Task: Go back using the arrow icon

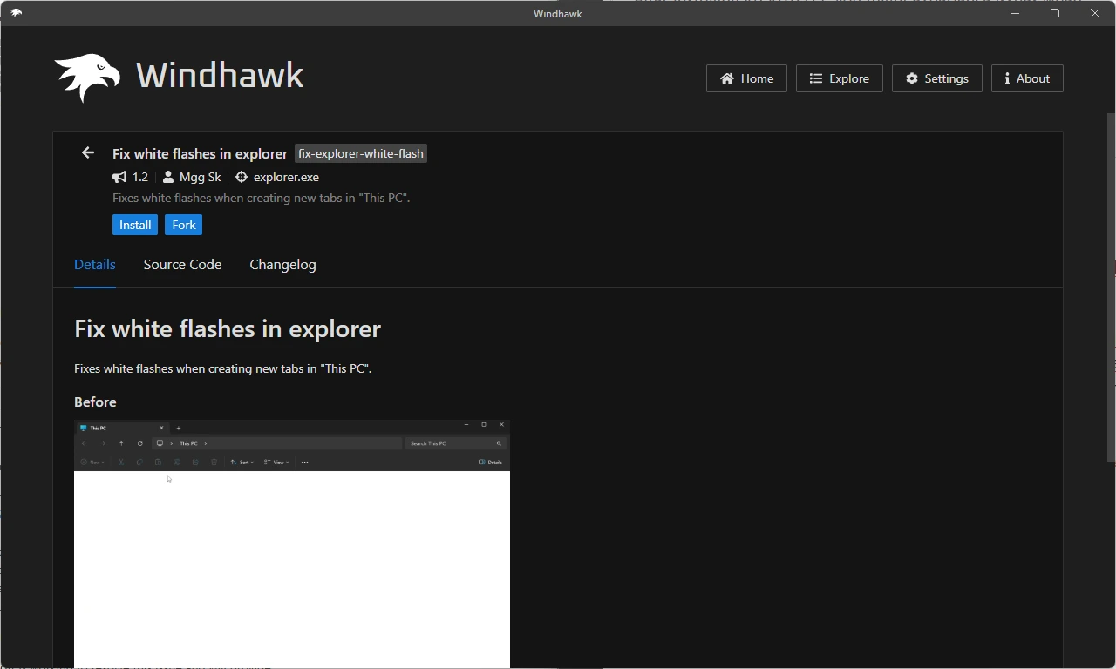Action: click(87, 152)
